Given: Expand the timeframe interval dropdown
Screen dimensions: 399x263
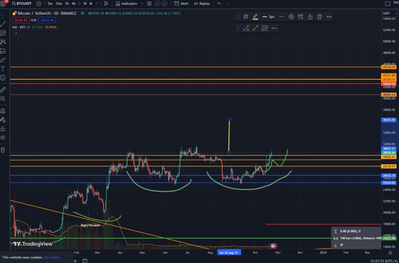Looking at the screenshot, I should [97, 4].
